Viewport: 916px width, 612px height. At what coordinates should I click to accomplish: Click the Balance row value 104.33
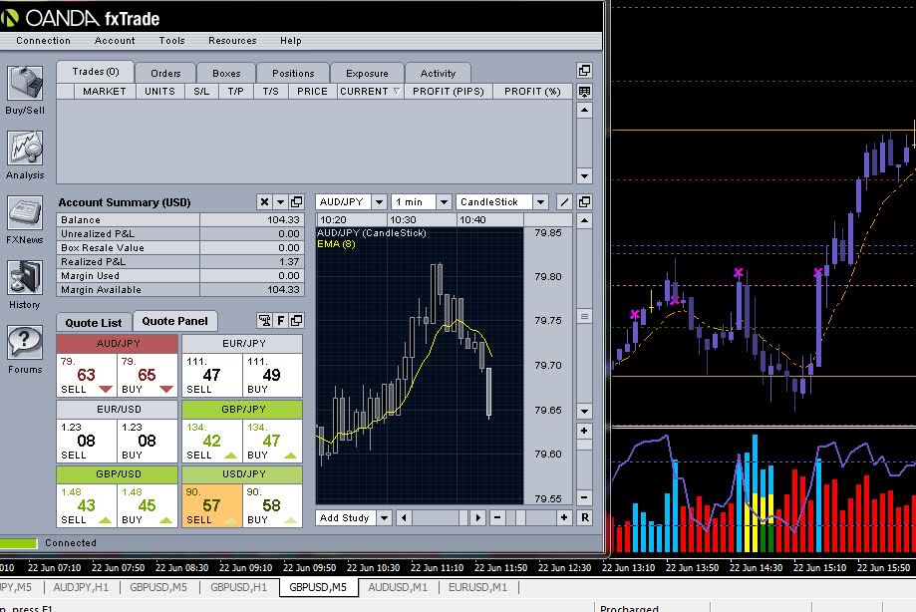point(283,220)
